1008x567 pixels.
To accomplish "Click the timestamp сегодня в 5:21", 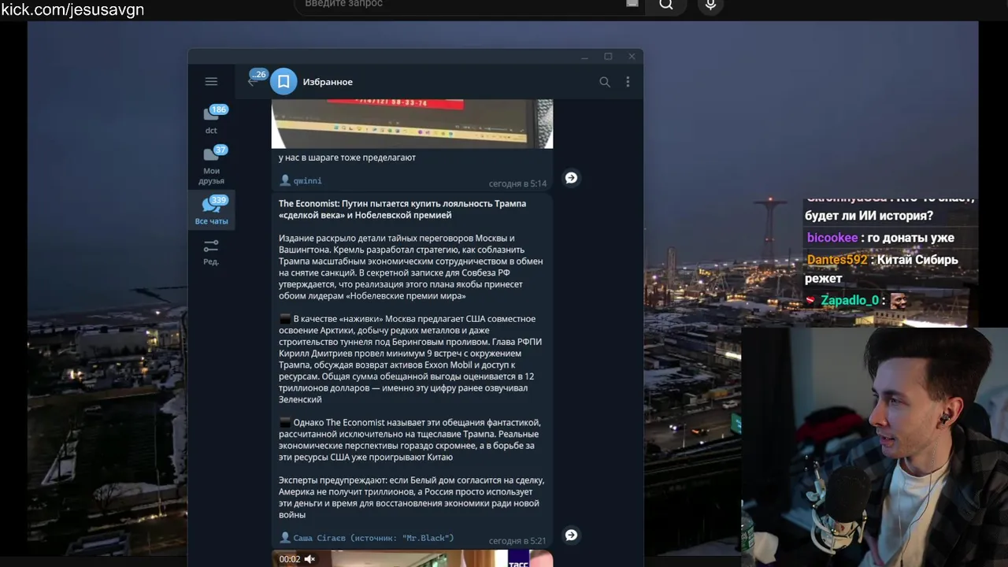I will 517,541.
